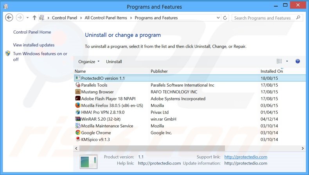
Task: Click the HMA! Pro VPN icon
Action: coord(78,112)
